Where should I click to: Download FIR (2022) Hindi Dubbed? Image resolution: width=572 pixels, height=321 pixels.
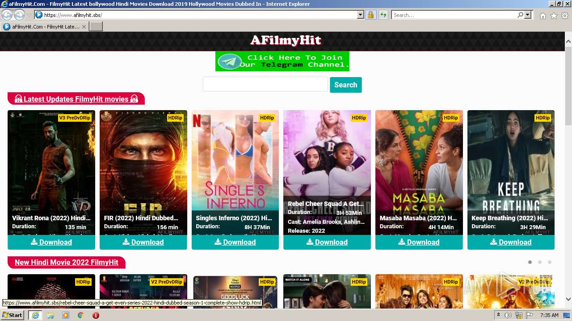pyautogui.click(x=143, y=242)
